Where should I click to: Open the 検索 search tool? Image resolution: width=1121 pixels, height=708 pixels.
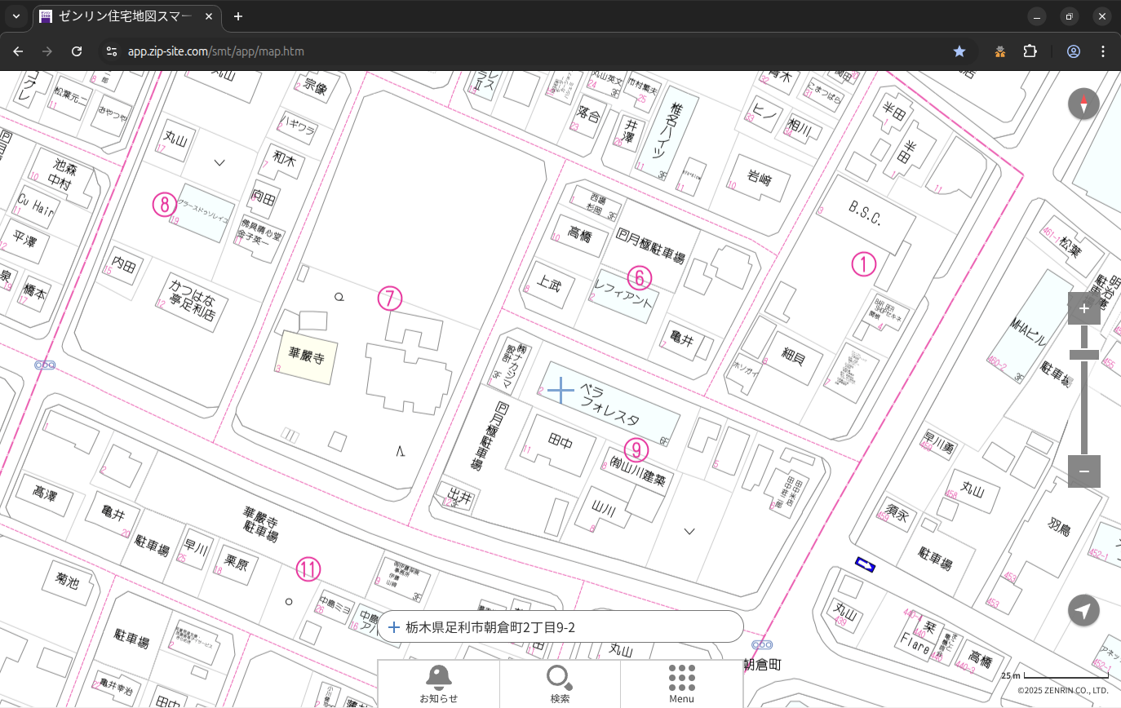pos(560,684)
